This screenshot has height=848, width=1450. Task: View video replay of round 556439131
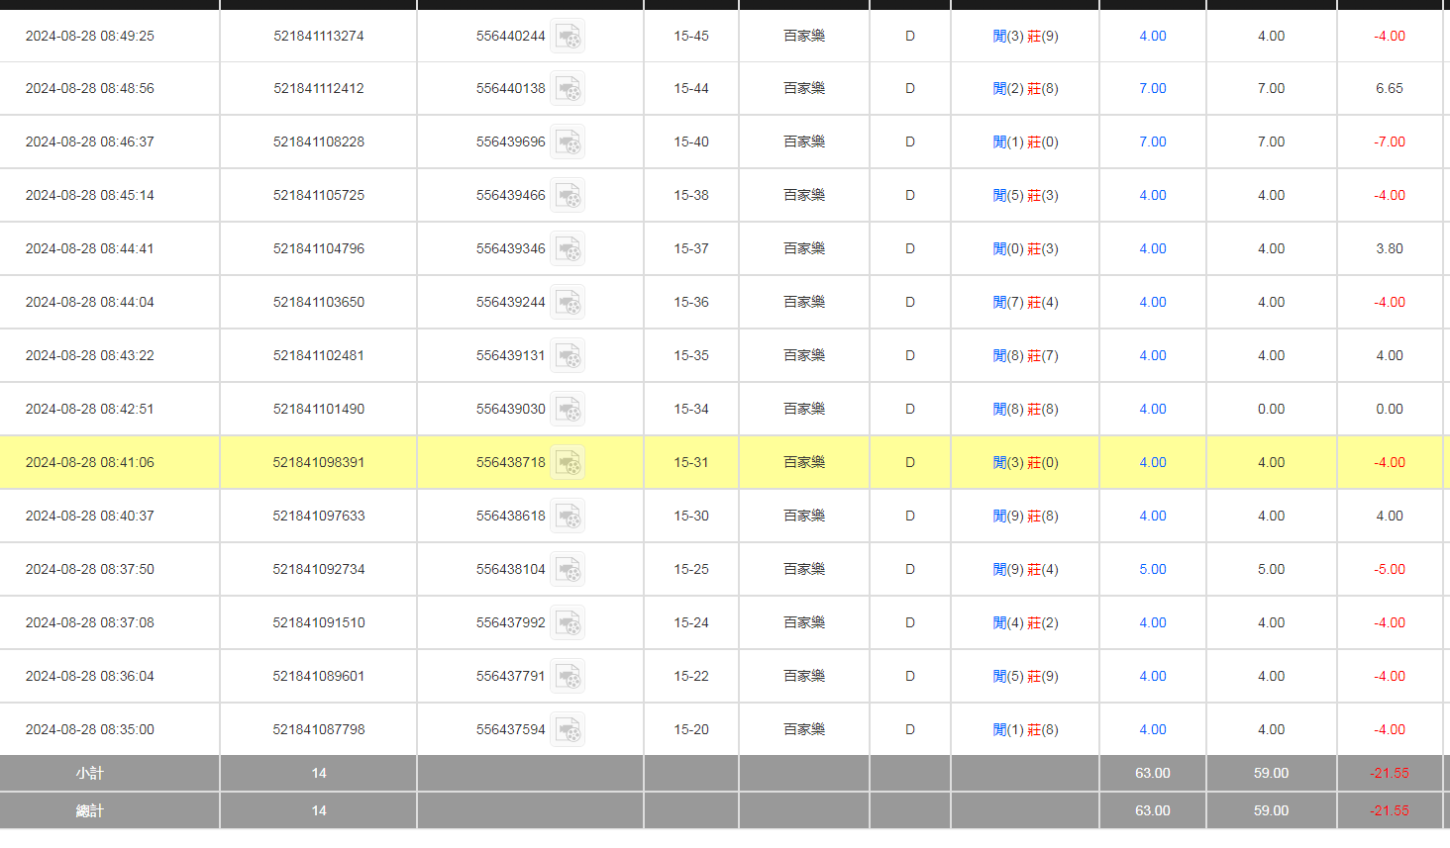(568, 356)
